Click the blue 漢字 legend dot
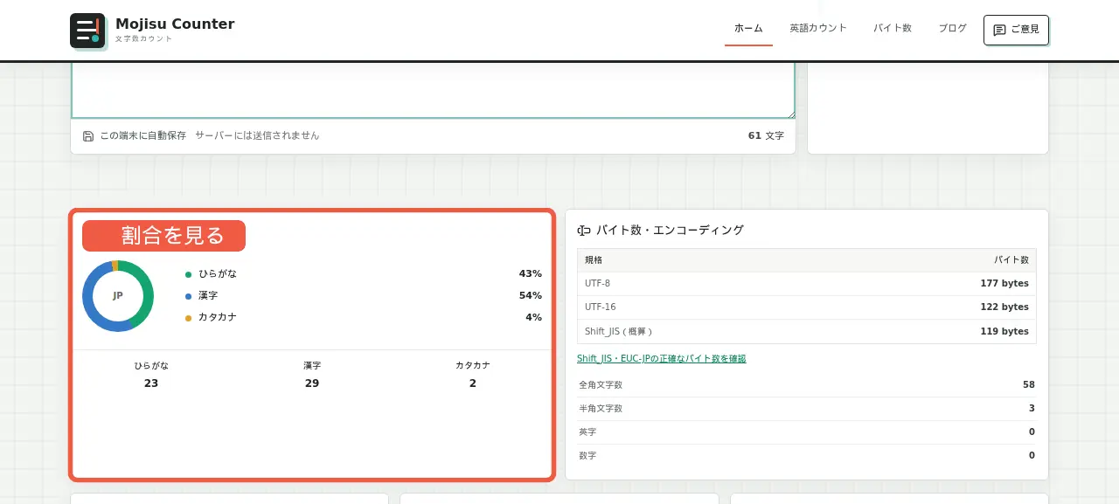Screen dimensions: 1119x504 pyautogui.click(x=188, y=296)
